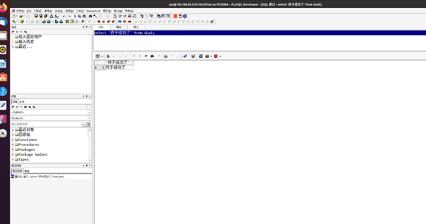Open the current user combo box dropdown
Viewport: 426px width, 224px height.
[90, 113]
